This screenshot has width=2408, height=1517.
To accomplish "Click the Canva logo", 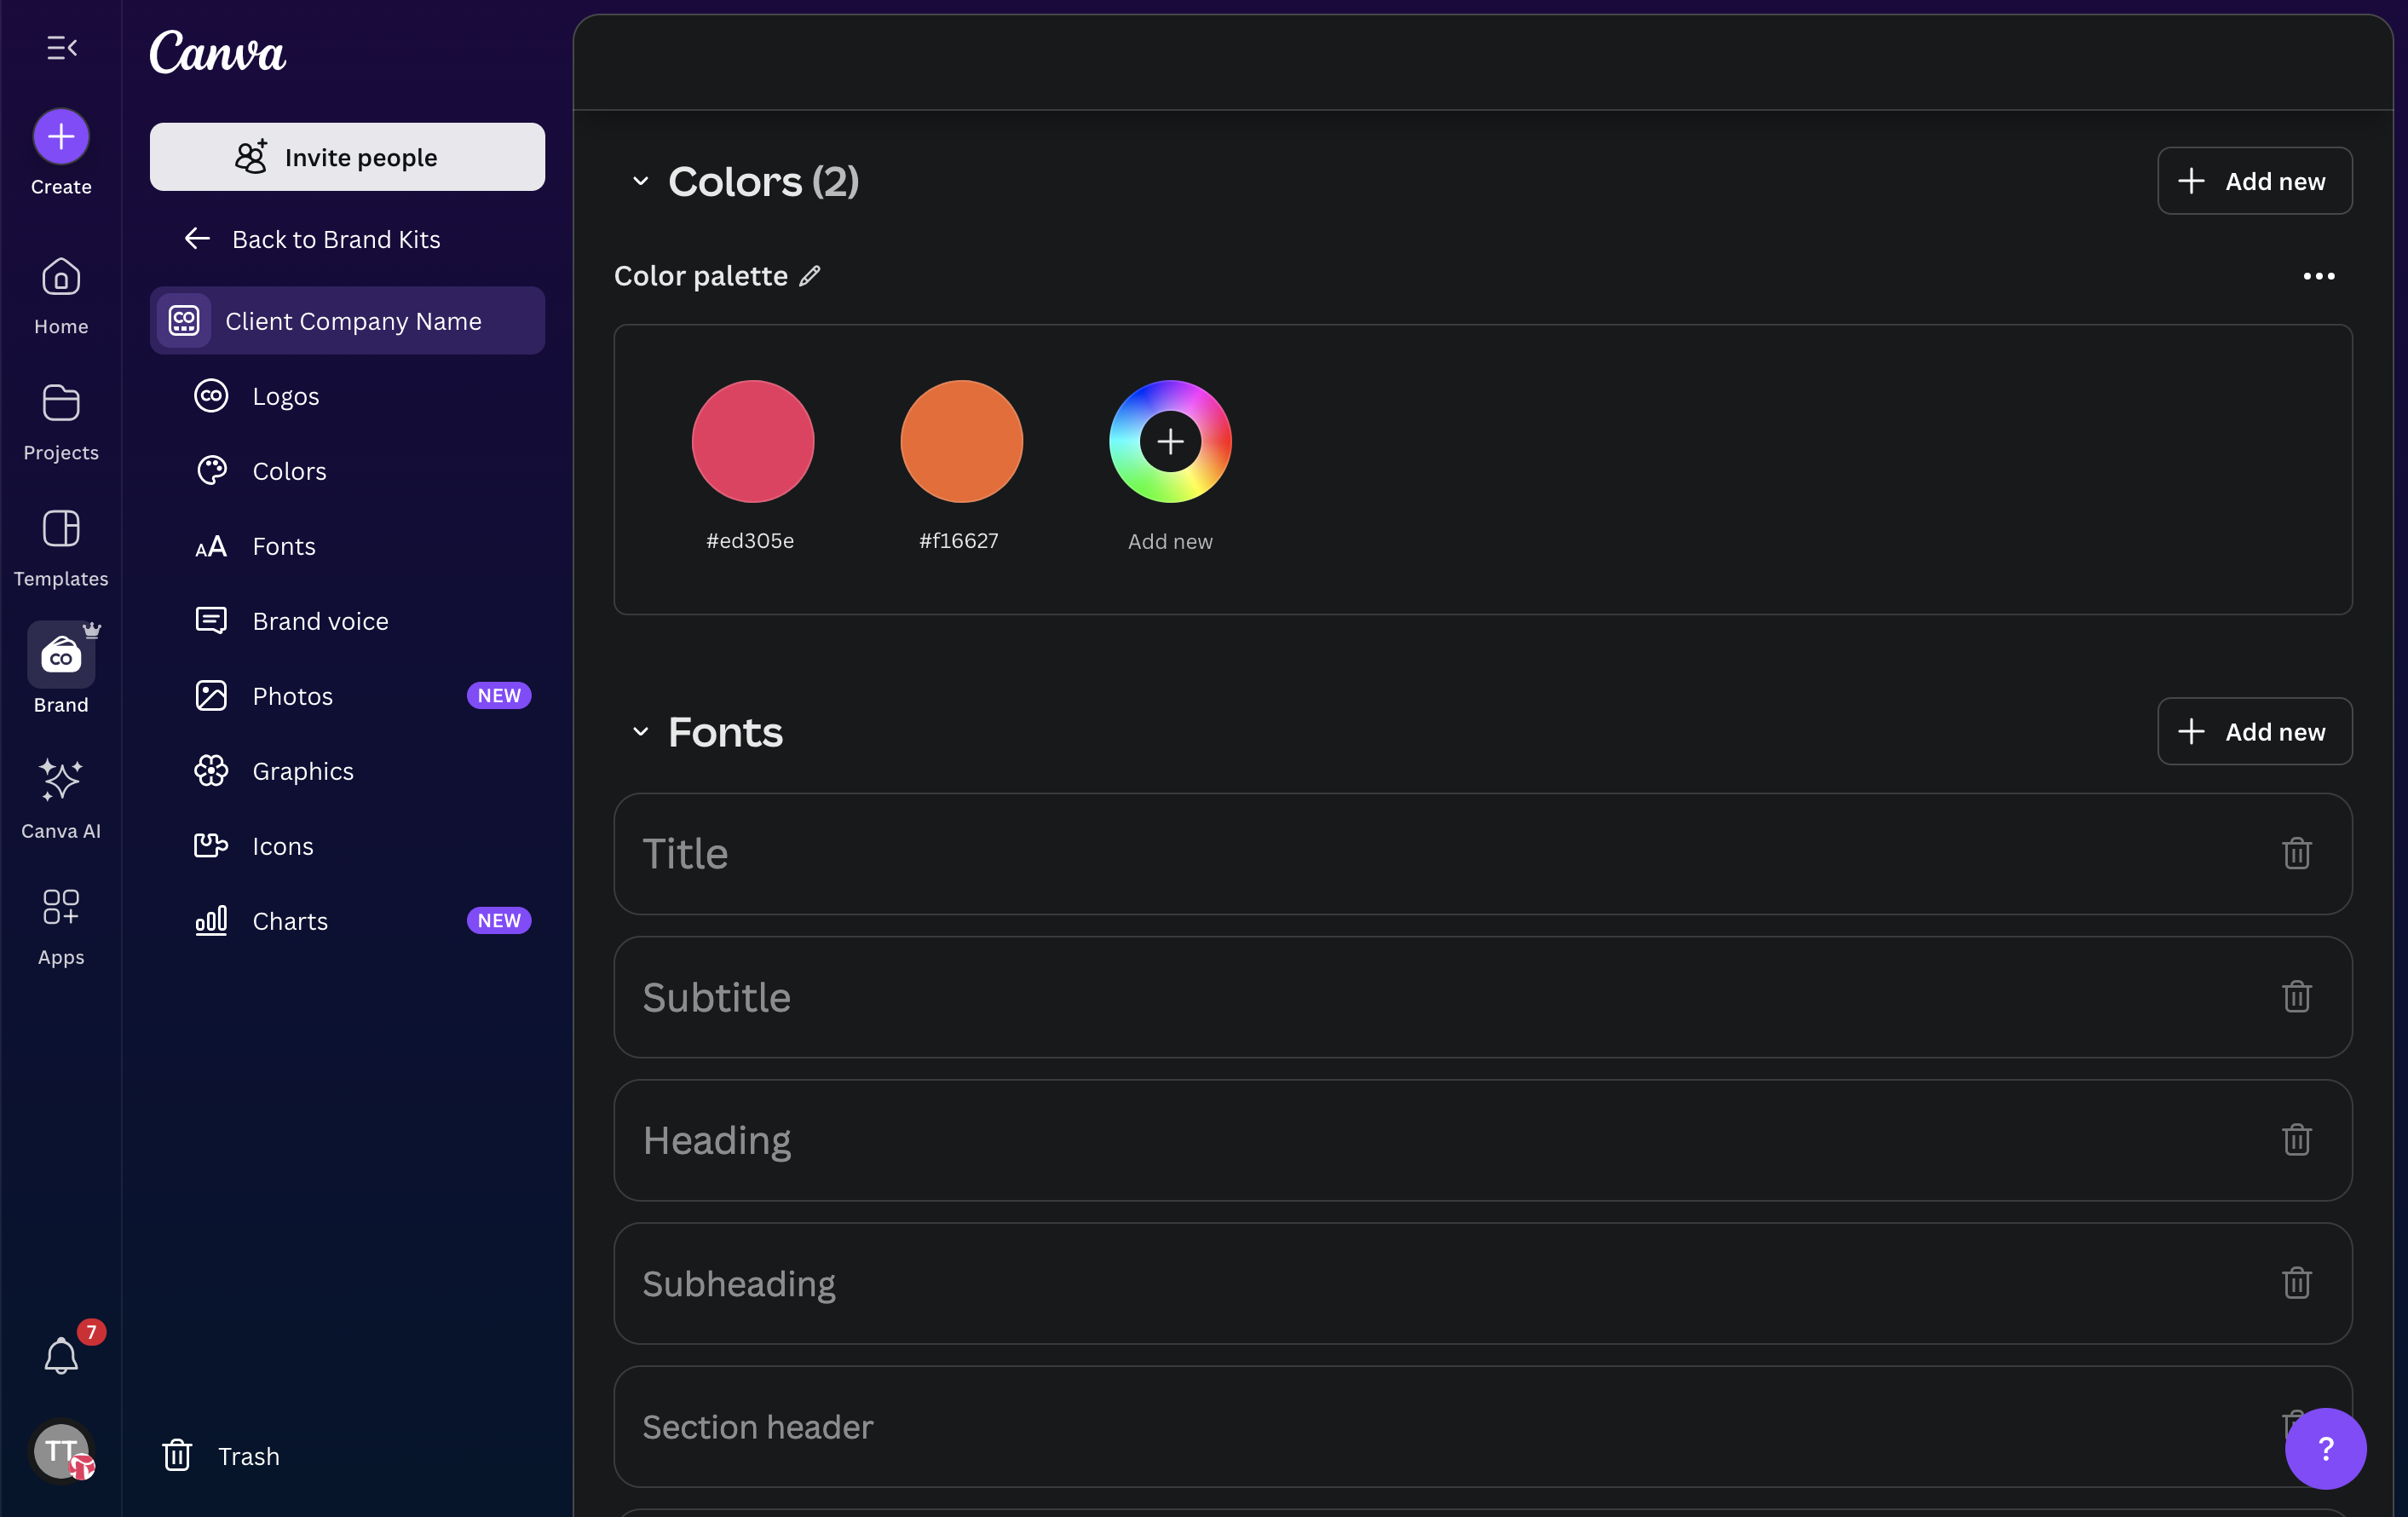I will coord(218,52).
